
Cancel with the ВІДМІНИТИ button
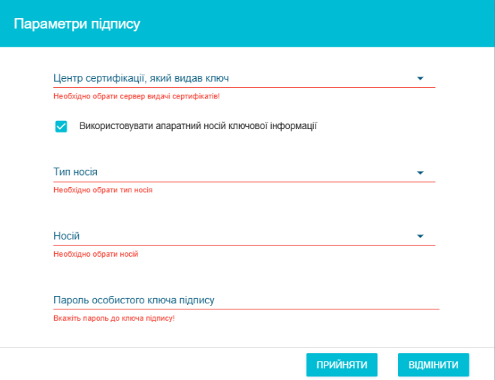[433, 365]
